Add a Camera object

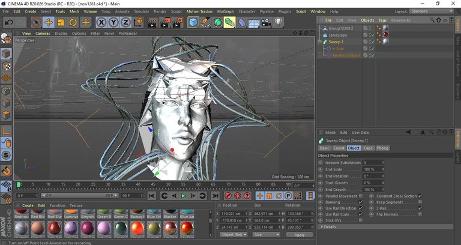(x=266, y=22)
